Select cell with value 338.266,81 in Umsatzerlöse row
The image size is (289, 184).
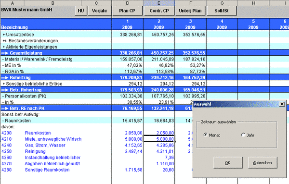[x=128, y=35]
